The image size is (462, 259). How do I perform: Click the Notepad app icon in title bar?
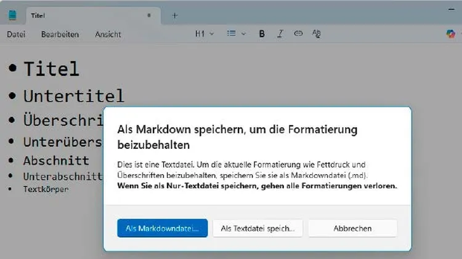coord(13,15)
